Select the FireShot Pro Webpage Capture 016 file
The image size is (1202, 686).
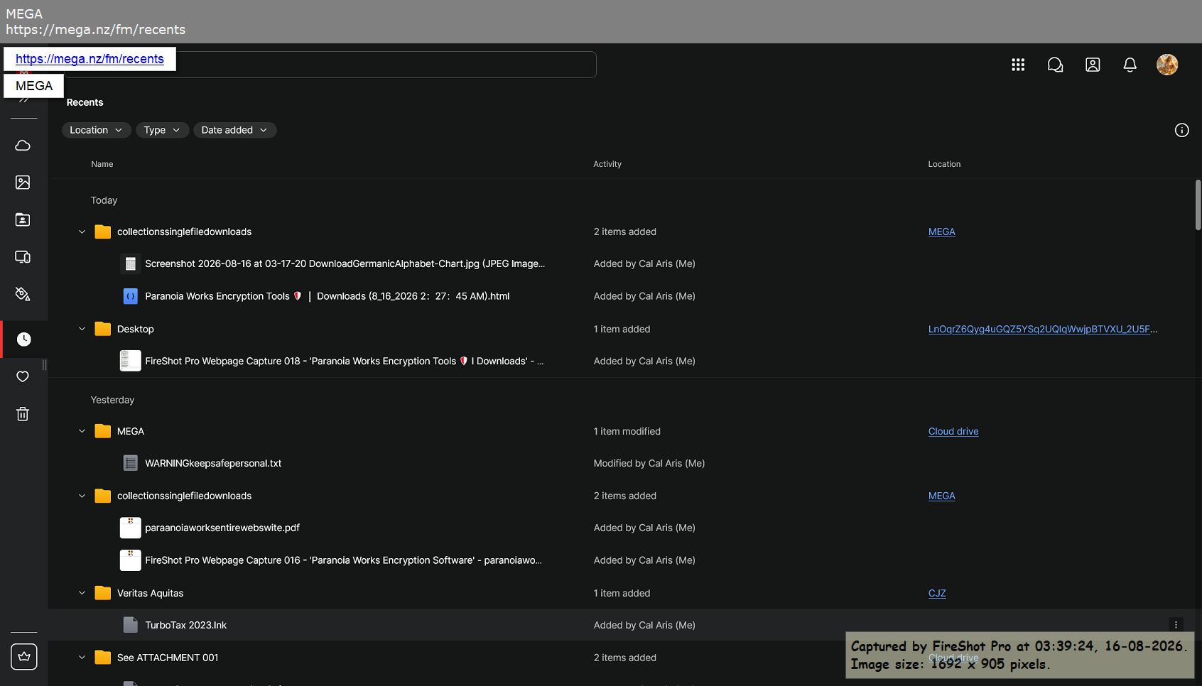click(x=343, y=560)
